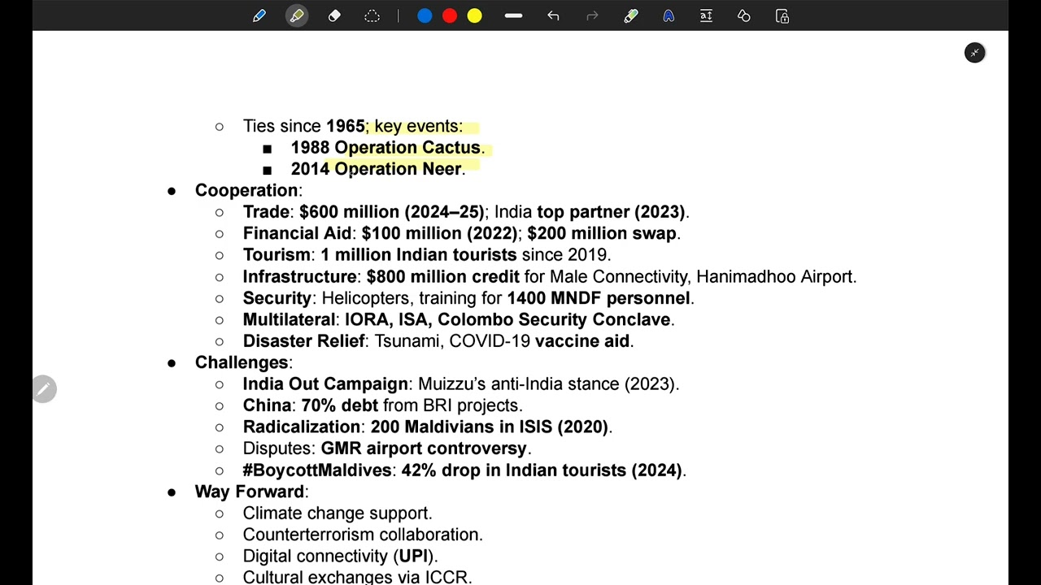Select the highlighter tool
1041x585 pixels.
pos(297,16)
